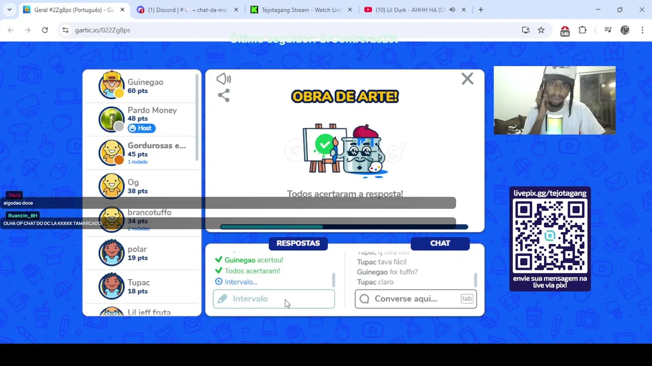
Task: Click the tab key hint in chat field
Action: pyautogui.click(x=467, y=298)
